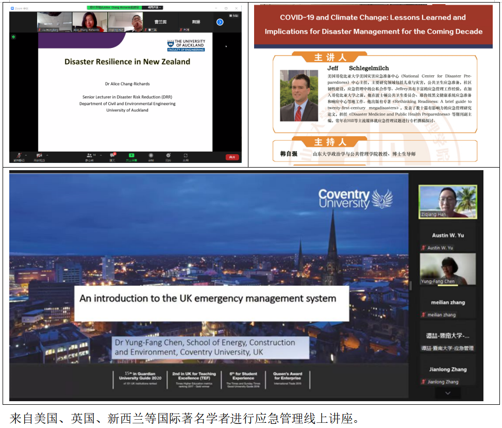
Task: Select Jianlong Zhang participant tile
Action: (447, 373)
